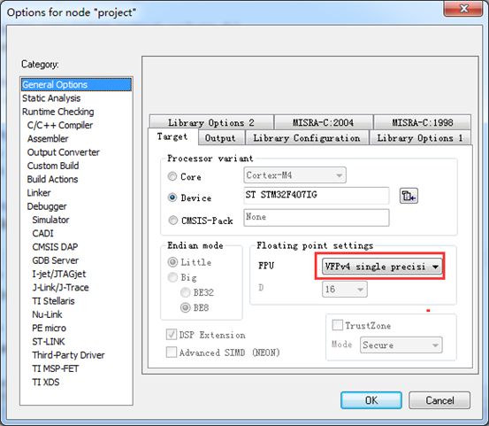
Task: Select Runtime Checking category
Action: 58,112
